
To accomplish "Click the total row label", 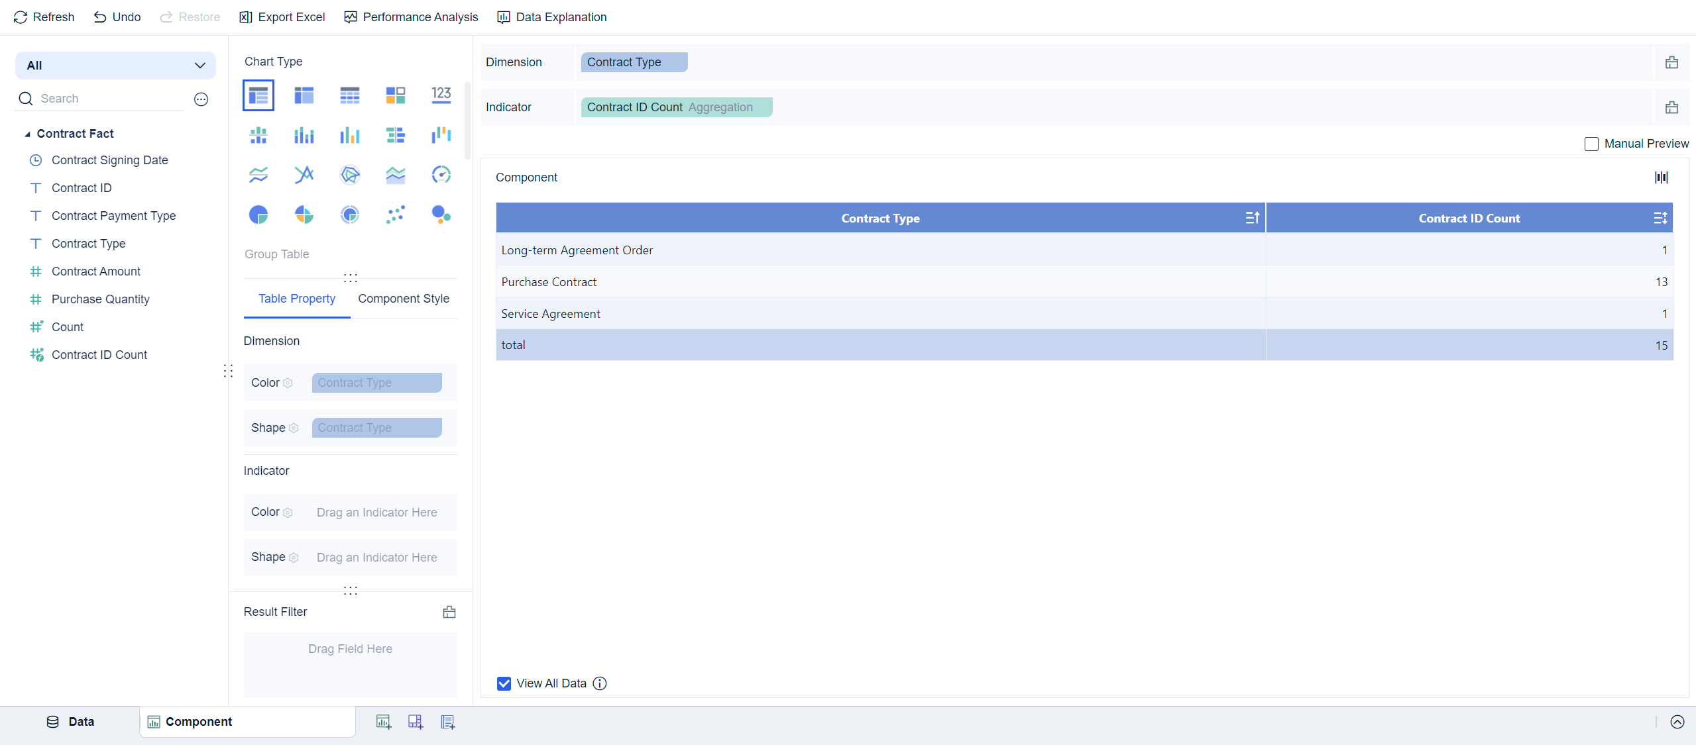I will 513,345.
